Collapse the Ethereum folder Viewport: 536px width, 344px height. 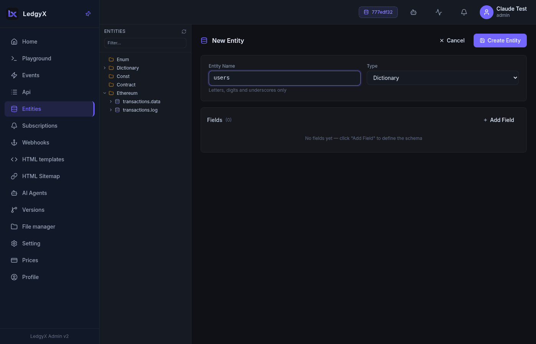click(105, 93)
